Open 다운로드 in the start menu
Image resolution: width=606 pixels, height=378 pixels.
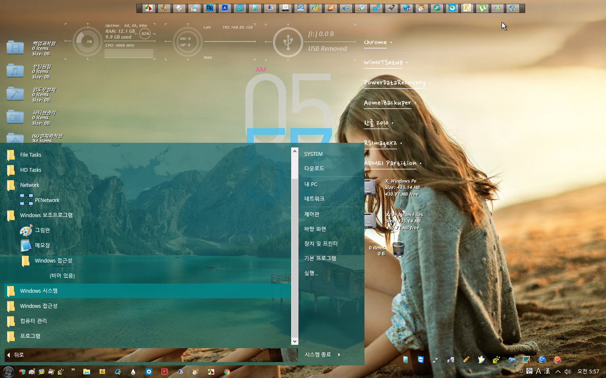[x=314, y=168]
